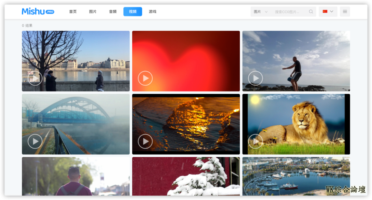Select the 视频 video tab
Screen dimensions: 372x200
tap(133, 12)
